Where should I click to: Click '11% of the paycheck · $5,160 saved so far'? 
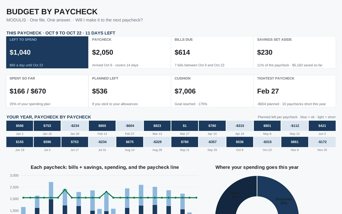[290, 65]
